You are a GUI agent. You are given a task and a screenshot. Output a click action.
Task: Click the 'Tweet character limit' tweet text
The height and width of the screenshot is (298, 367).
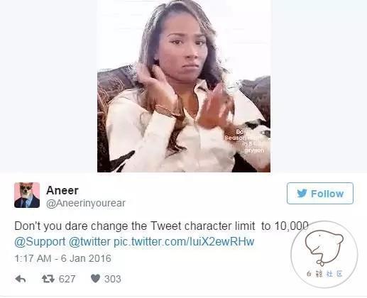point(202,226)
